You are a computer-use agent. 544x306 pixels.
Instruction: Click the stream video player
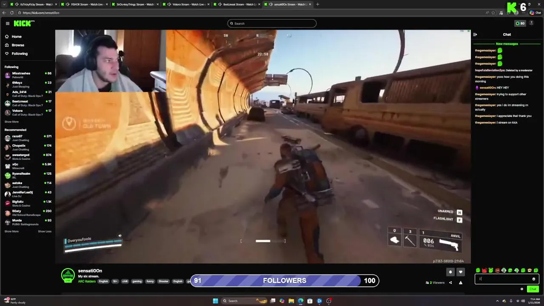coord(263,146)
